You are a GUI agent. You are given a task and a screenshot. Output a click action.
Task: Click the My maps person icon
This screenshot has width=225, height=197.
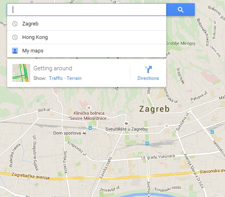(15, 51)
